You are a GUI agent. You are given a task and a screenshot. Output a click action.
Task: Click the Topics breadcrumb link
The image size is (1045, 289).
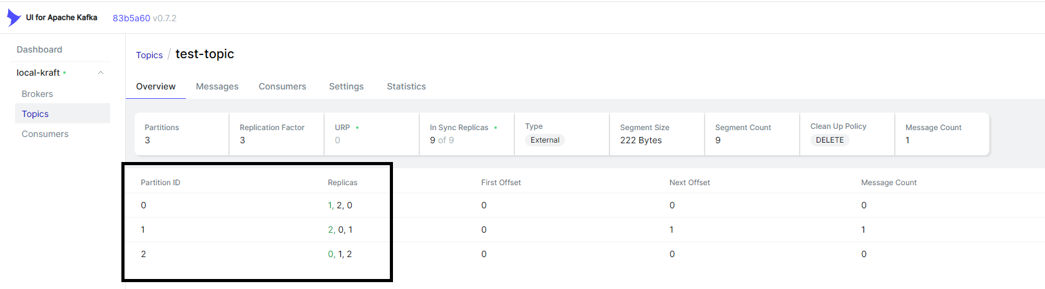coord(149,55)
